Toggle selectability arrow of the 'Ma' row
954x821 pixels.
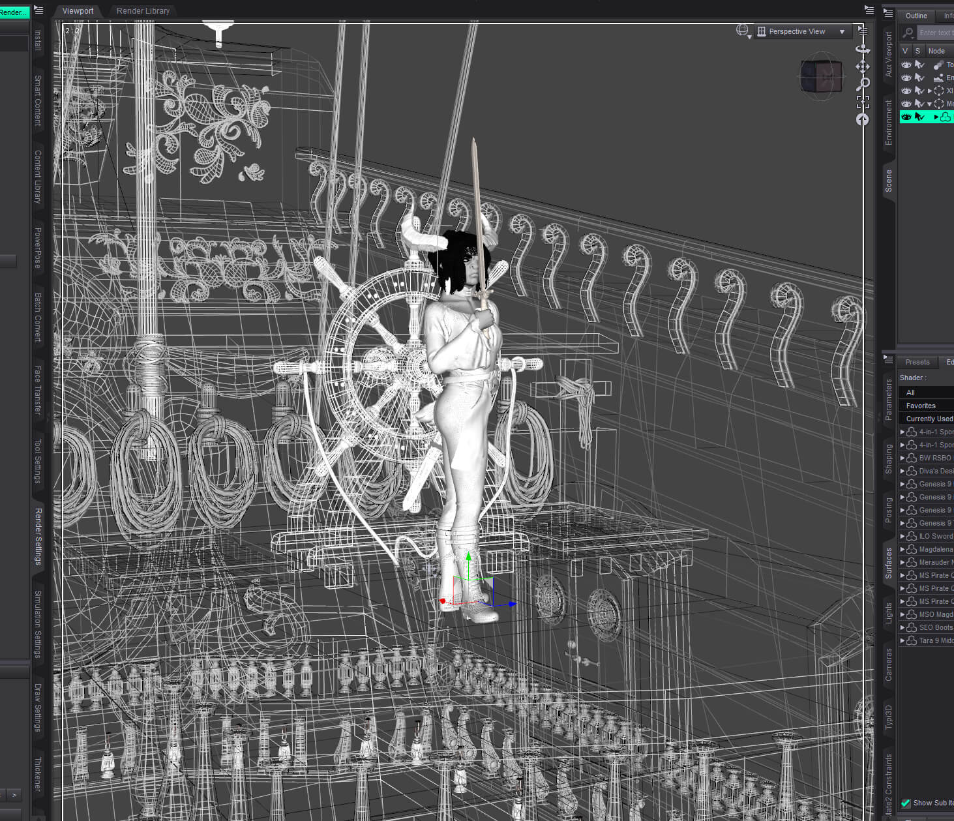pyautogui.click(x=919, y=104)
